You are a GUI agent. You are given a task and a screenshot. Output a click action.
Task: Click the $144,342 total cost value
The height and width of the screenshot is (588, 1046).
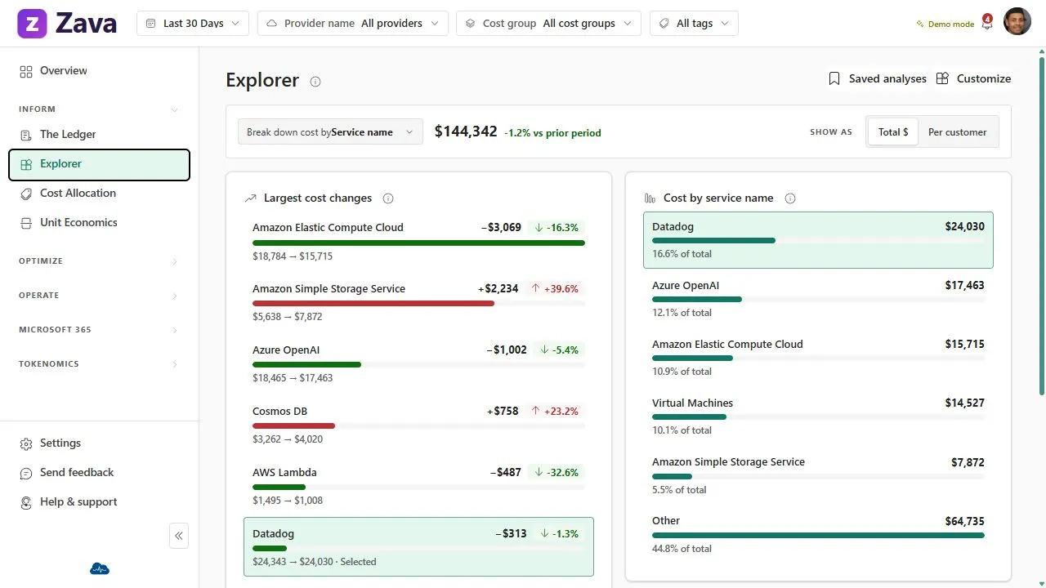click(466, 131)
